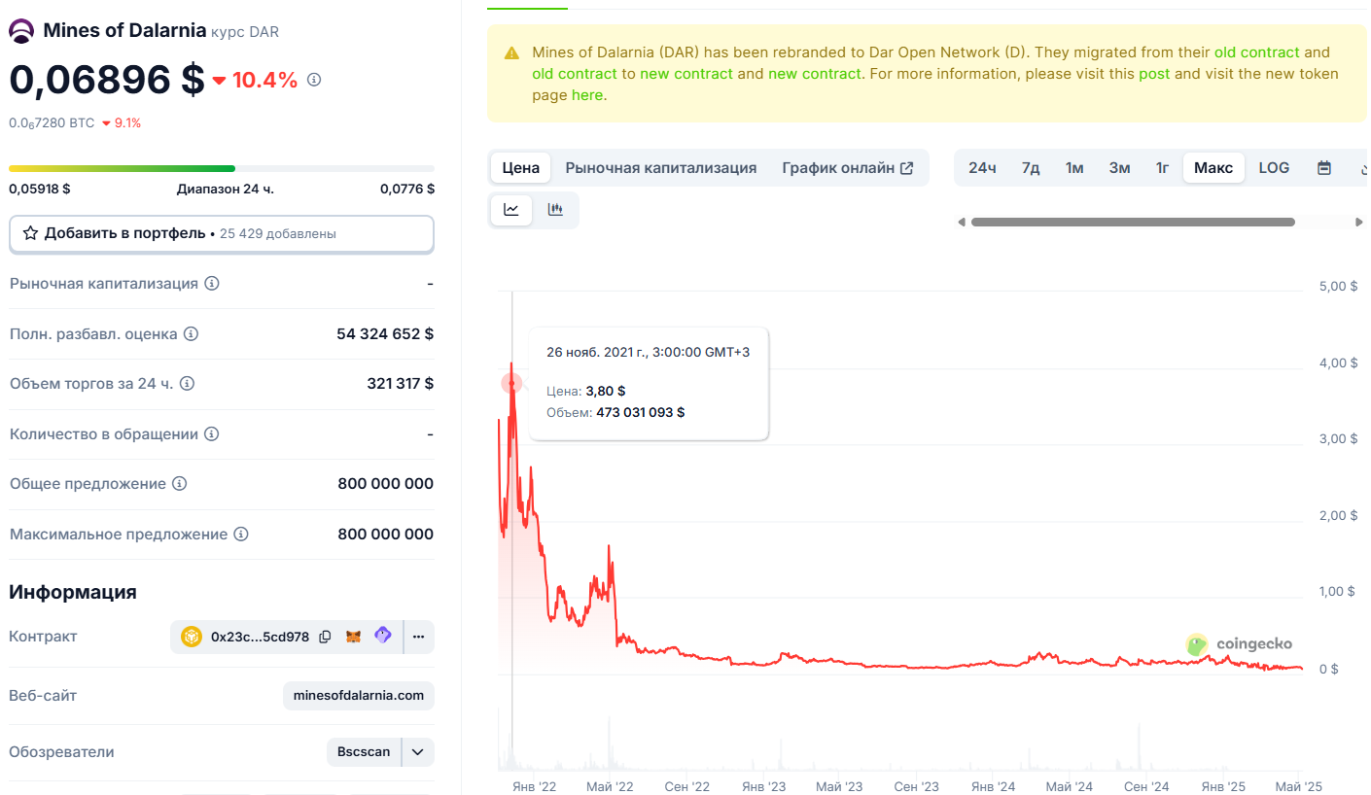Select the 24ч time range
The height and width of the screenshot is (795, 1371).
[x=982, y=168]
